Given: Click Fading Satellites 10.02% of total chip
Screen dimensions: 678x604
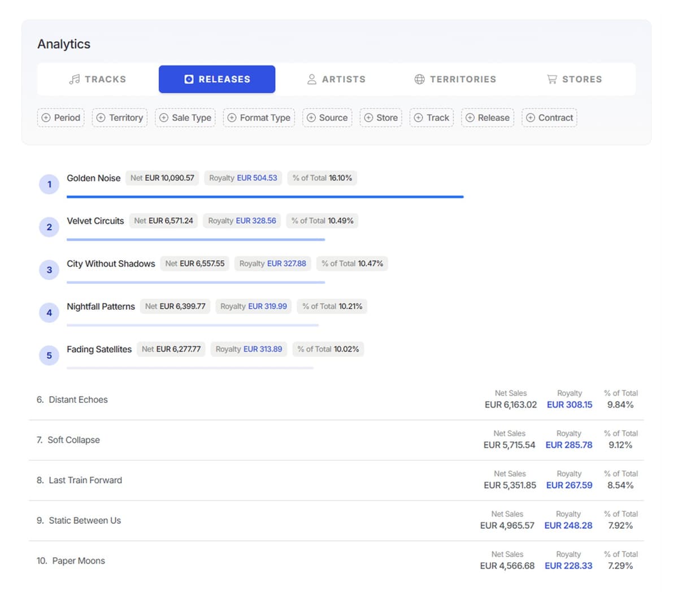Looking at the screenshot, I should (x=328, y=349).
